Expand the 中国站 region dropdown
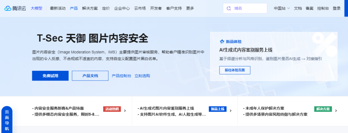 click(x=282, y=8)
